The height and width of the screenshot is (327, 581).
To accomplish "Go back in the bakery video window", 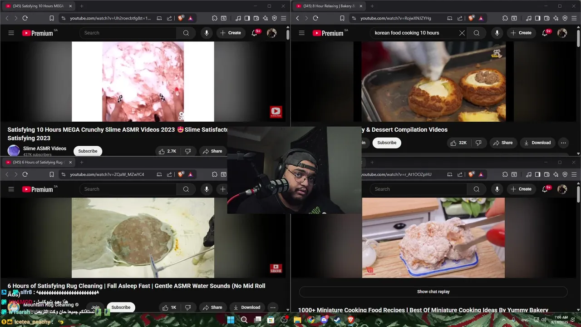I will coord(298,18).
